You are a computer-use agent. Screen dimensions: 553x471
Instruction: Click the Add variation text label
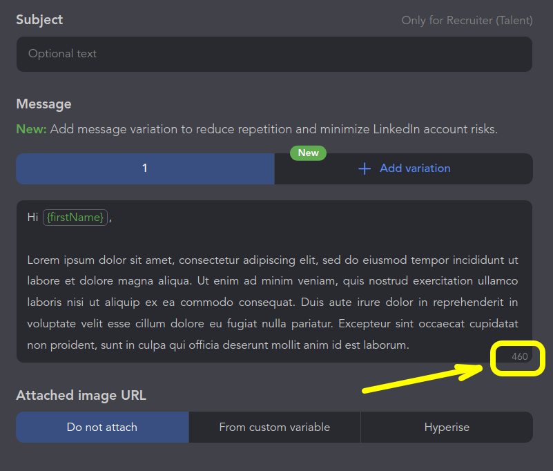click(x=414, y=169)
